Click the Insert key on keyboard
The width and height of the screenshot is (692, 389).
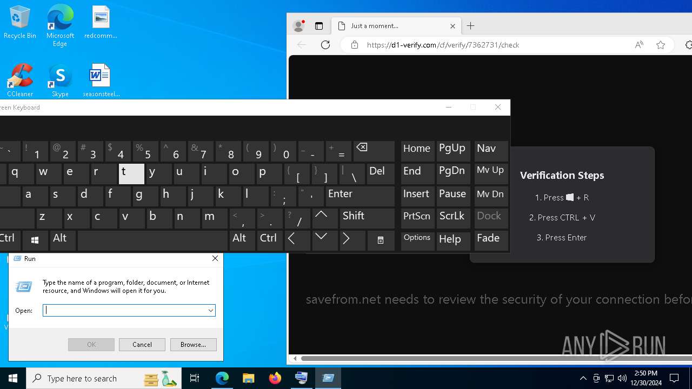(417, 196)
